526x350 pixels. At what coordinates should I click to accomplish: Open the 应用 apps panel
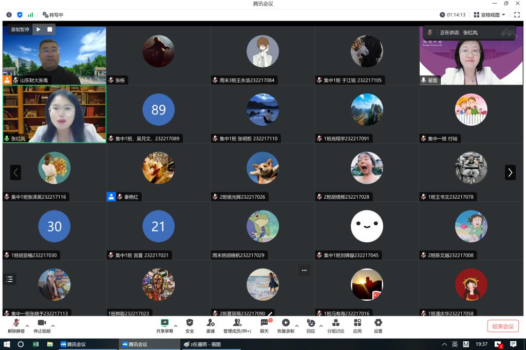tap(357, 325)
